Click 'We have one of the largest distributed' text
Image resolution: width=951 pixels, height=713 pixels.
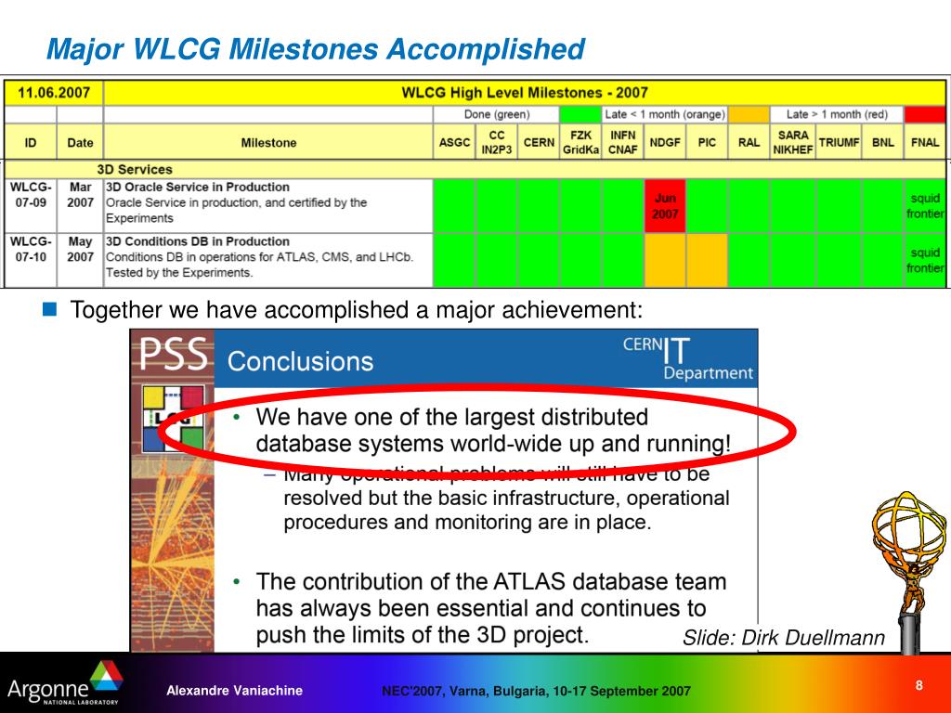[x=452, y=417]
